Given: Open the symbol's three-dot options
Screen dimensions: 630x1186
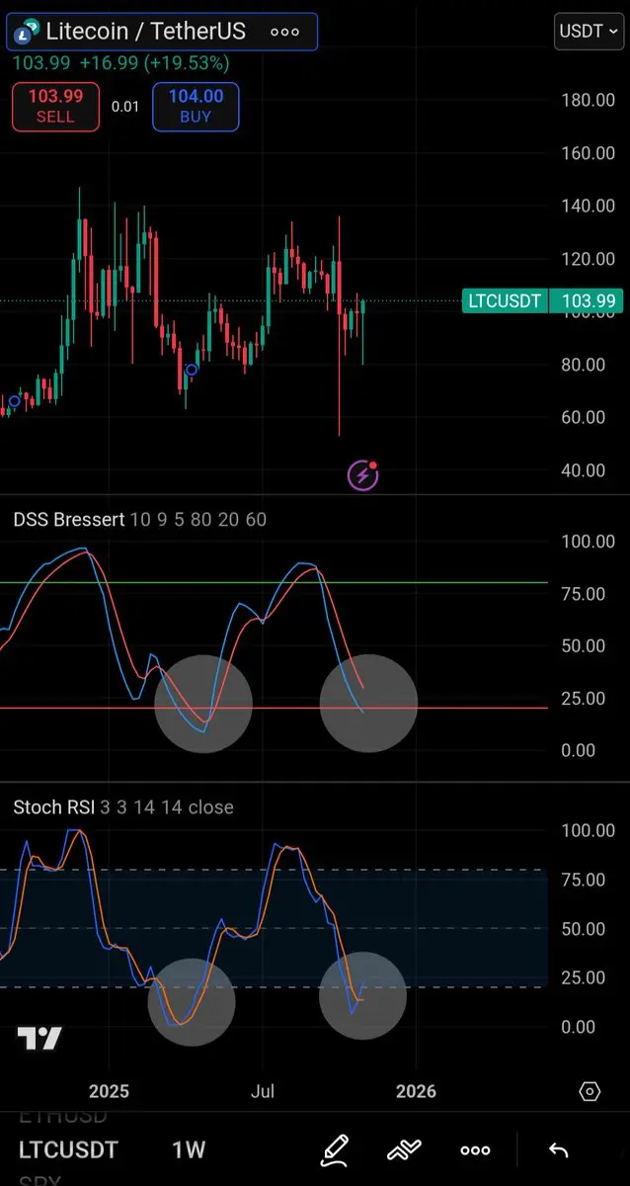Looking at the screenshot, I should [x=284, y=32].
